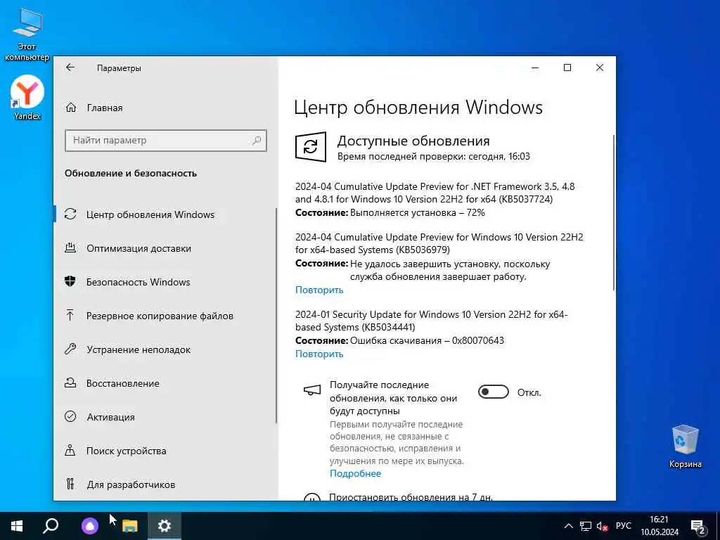Click the Центр обновления Windows page title

(x=418, y=107)
